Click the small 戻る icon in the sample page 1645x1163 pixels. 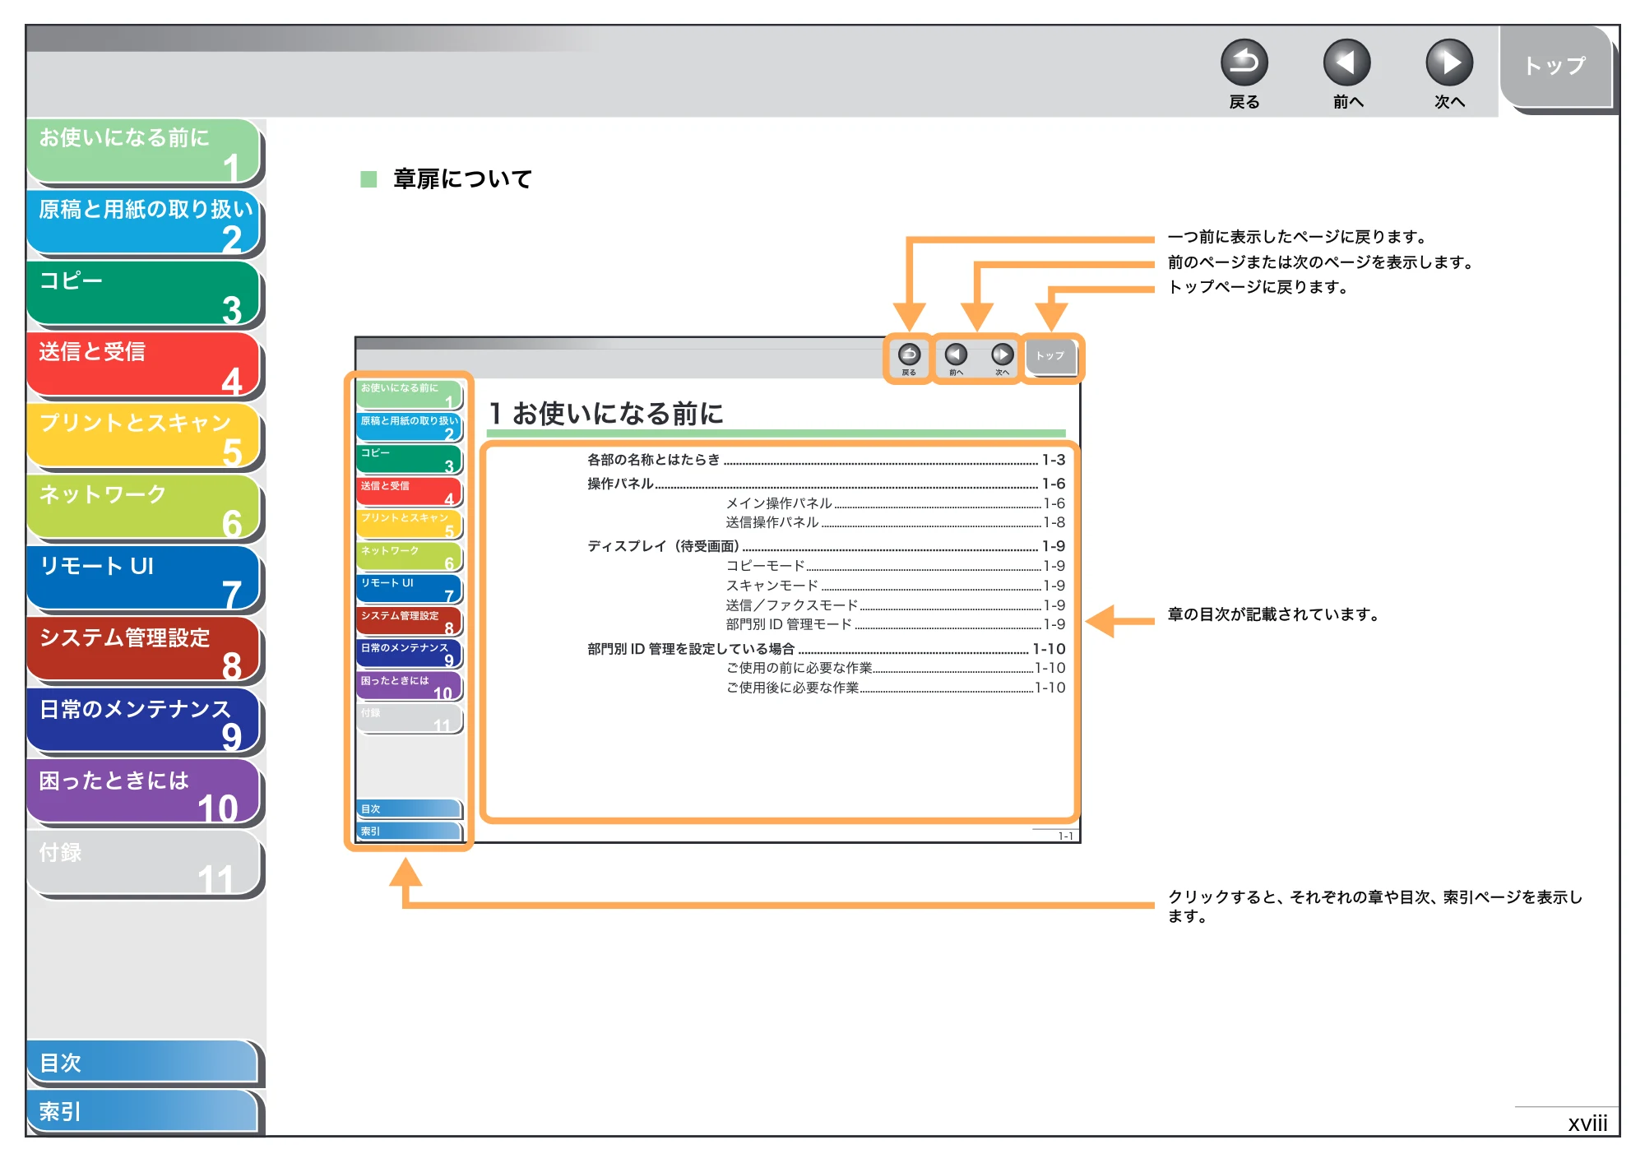(909, 355)
